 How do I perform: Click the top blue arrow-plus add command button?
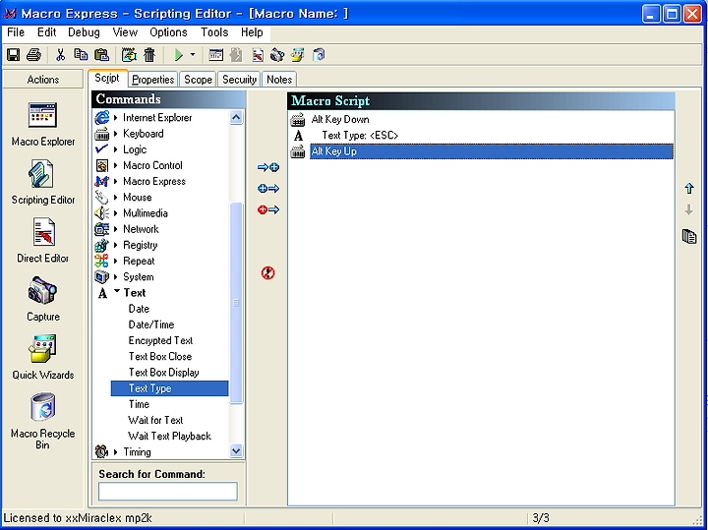(x=268, y=167)
